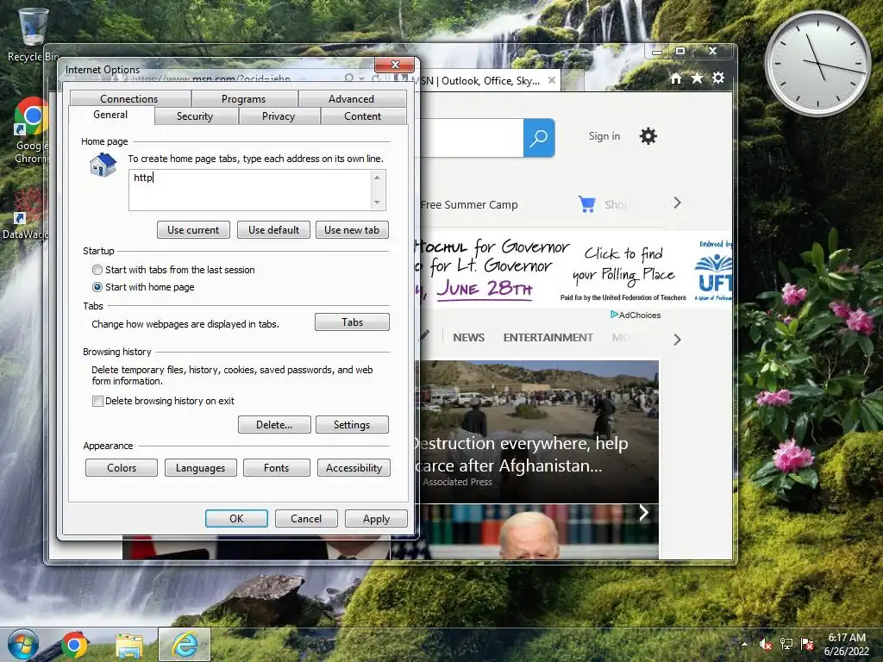Switch to the Connections tab

pos(129,98)
